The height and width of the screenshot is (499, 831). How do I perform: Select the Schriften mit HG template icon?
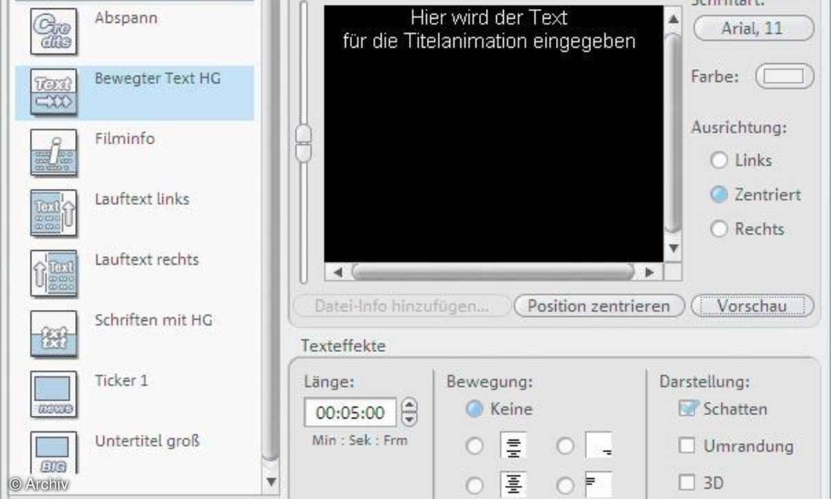point(53,334)
